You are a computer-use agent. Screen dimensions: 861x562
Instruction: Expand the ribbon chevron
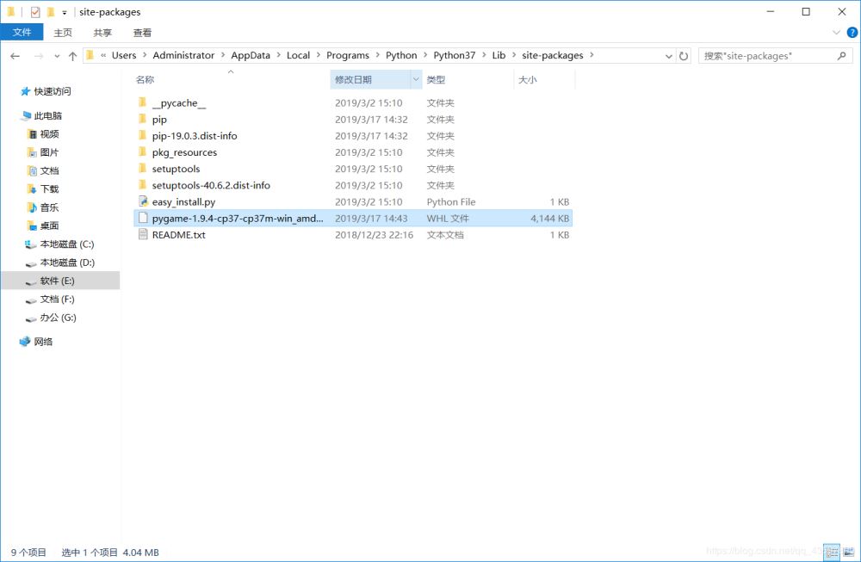pyautogui.click(x=836, y=33)
